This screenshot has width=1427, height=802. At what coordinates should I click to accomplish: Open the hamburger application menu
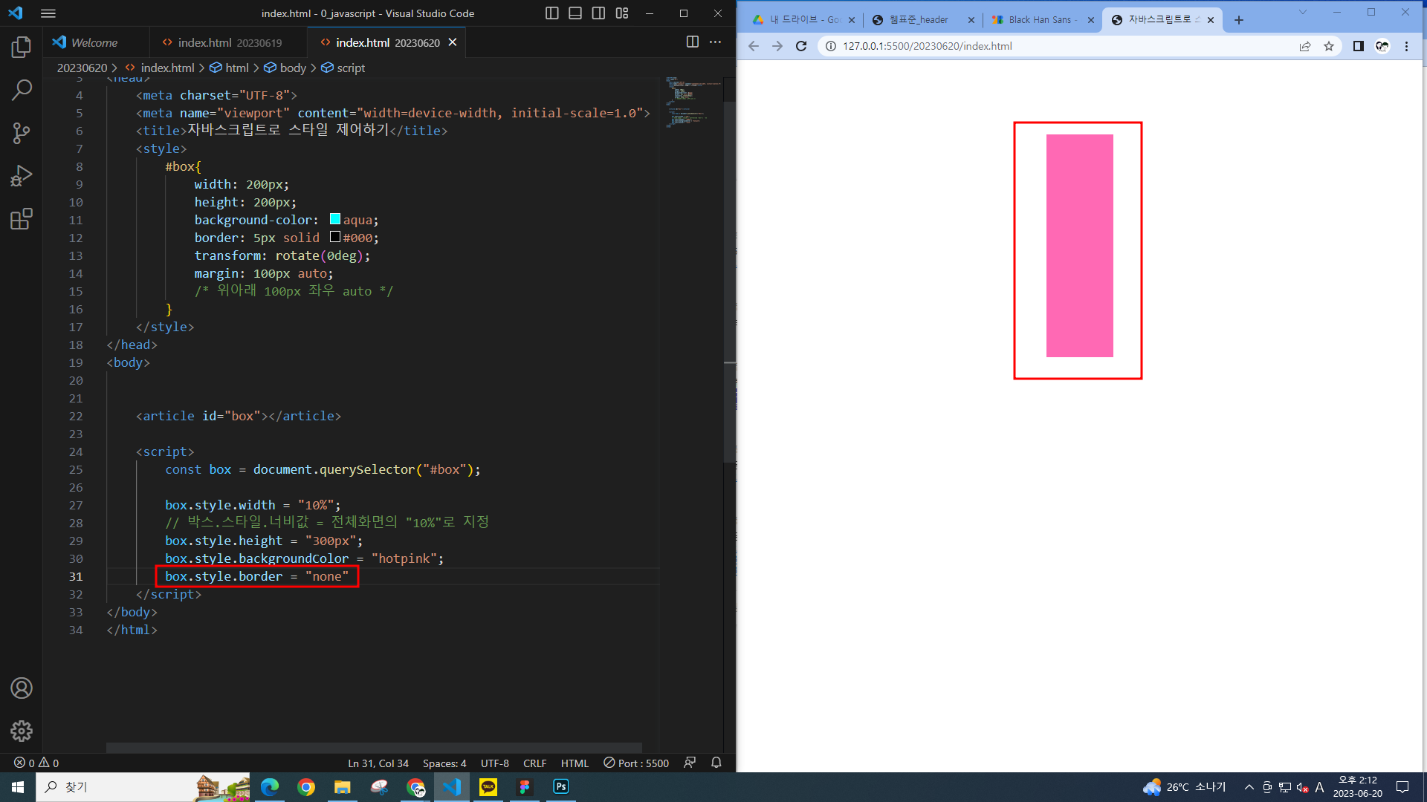click(x=48, y=13)
